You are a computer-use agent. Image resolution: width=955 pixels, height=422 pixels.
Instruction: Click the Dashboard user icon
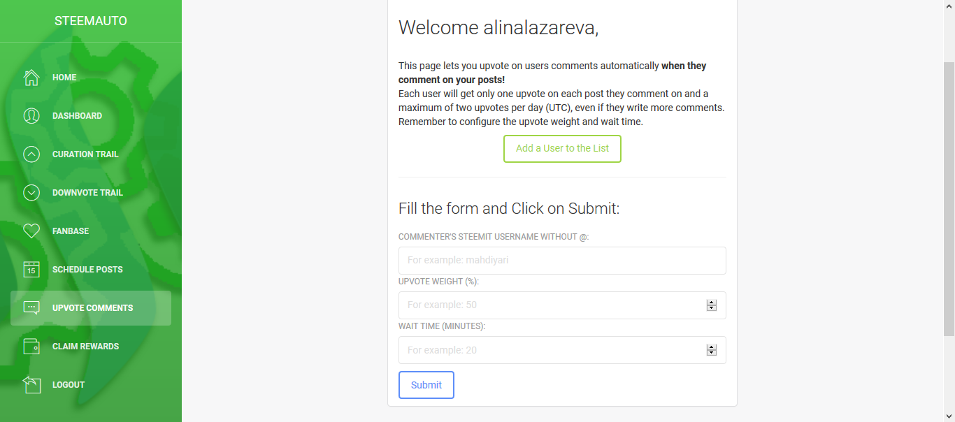coord(31,116)
